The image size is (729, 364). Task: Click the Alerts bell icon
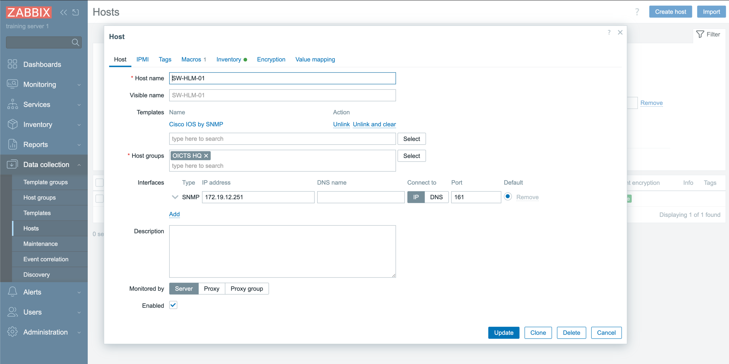(13, 292)
